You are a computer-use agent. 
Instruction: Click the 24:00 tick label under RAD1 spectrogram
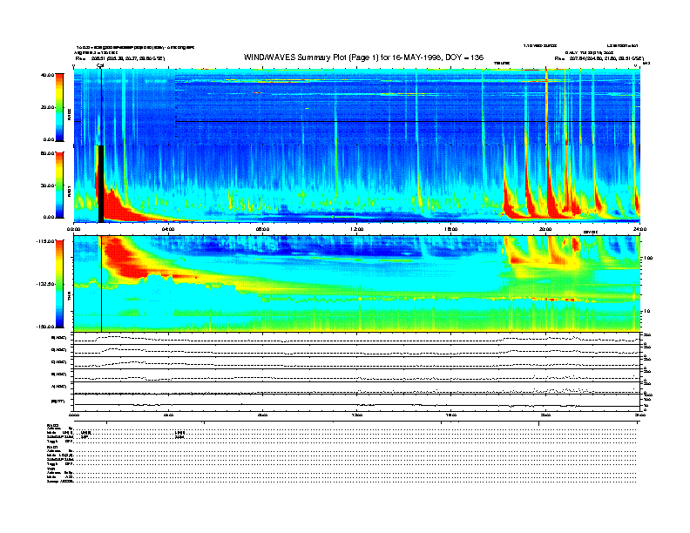click(639, 229)
